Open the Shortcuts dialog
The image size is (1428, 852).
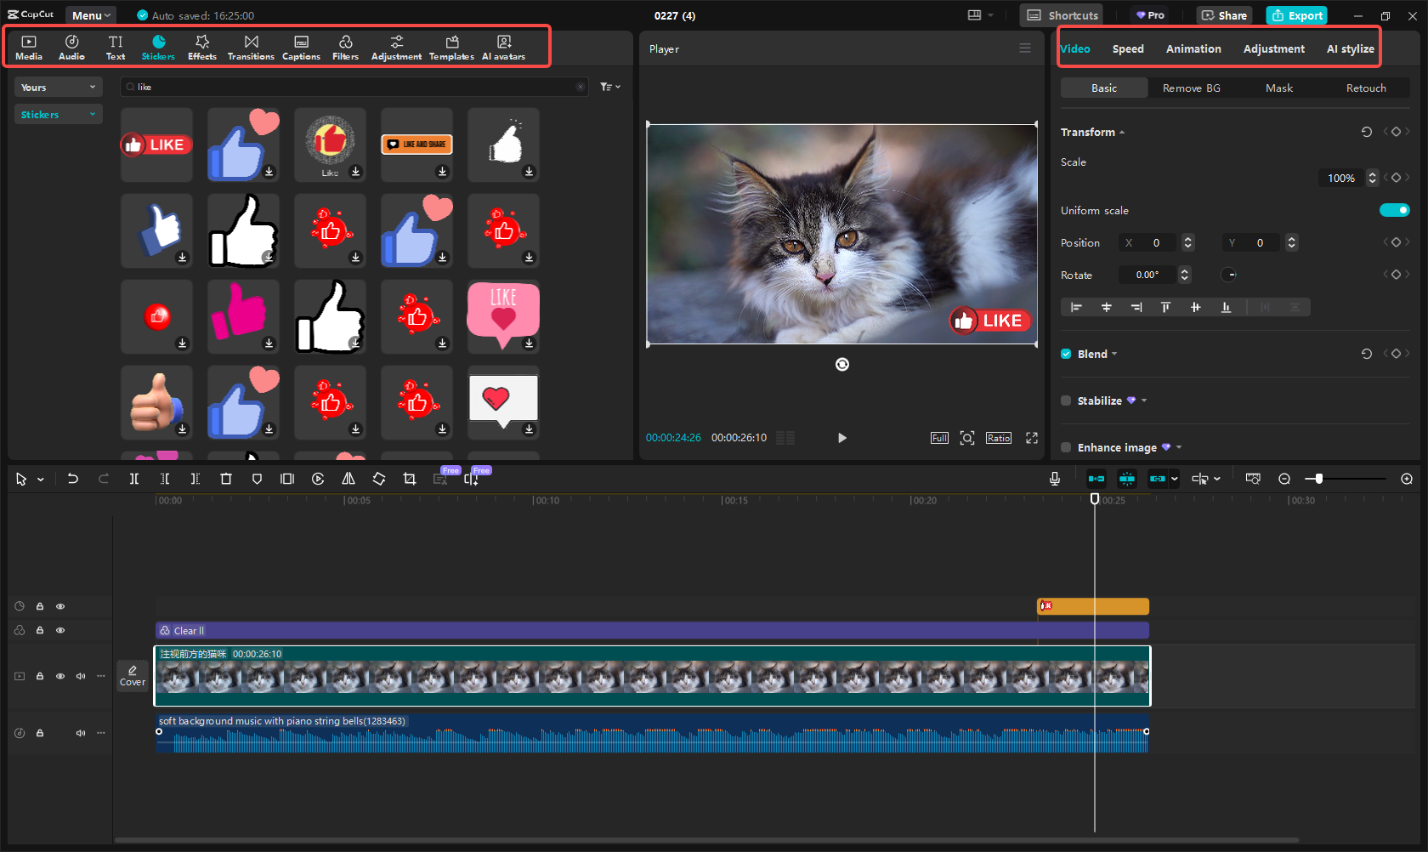click(1061, 14)
